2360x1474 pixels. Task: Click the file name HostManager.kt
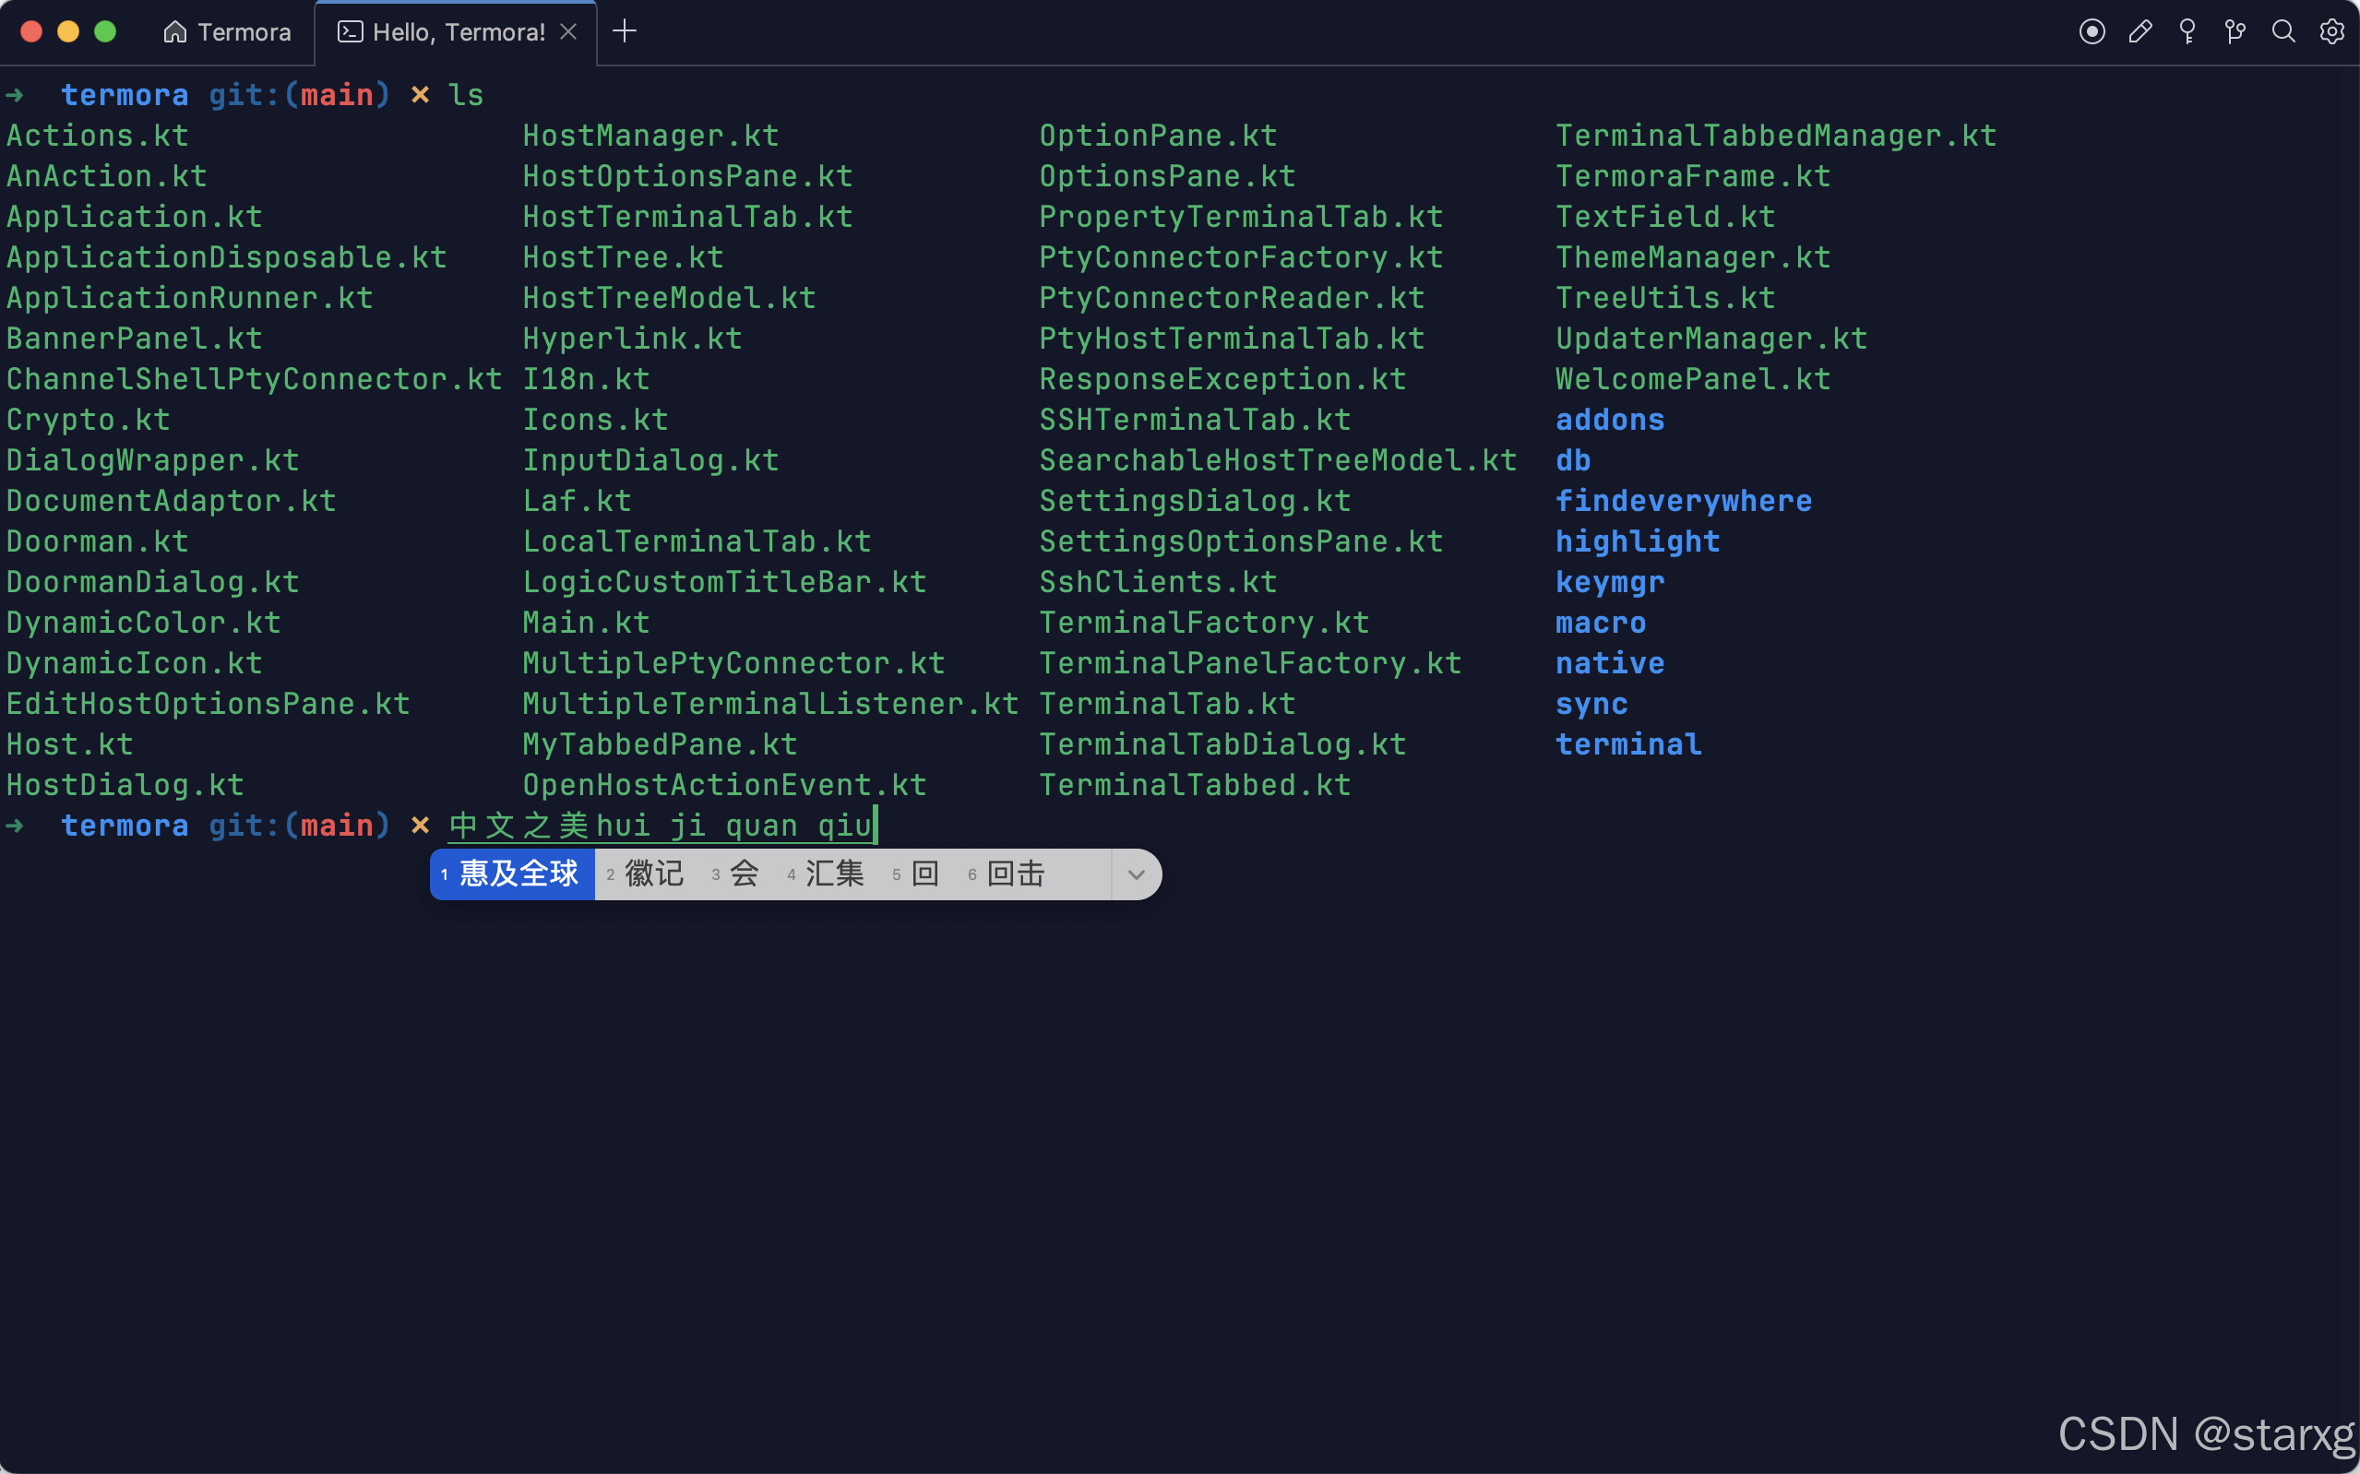click(x=651, y=136)
